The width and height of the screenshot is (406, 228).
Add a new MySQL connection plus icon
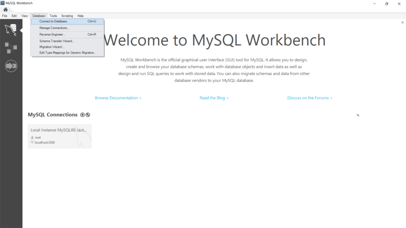click(x=82, y=115)
